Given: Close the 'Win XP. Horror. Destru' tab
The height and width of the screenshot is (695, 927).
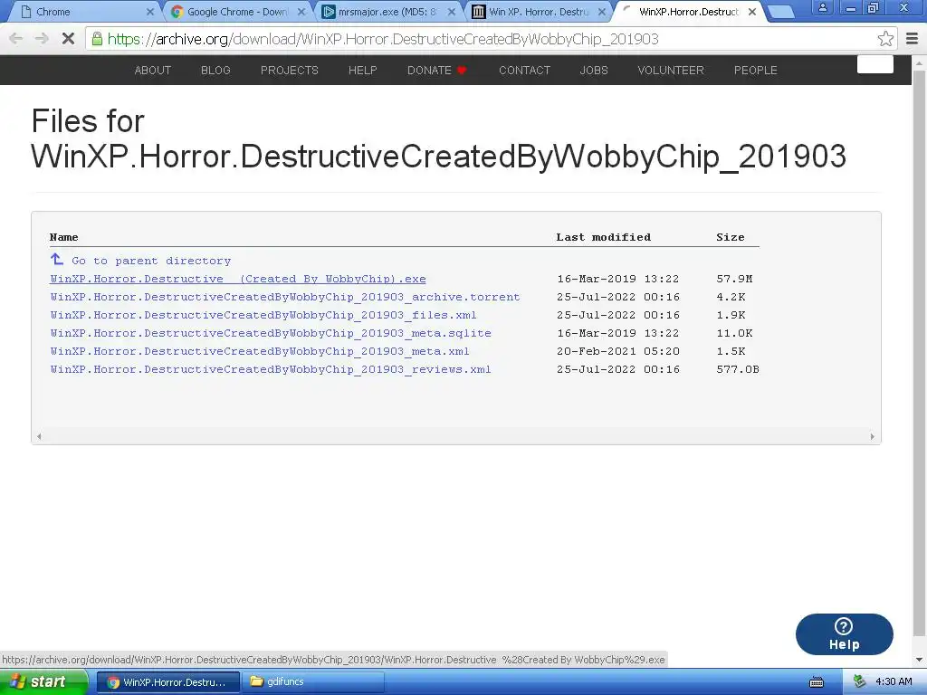Looking at the screenshot, I should coord(602,12).
